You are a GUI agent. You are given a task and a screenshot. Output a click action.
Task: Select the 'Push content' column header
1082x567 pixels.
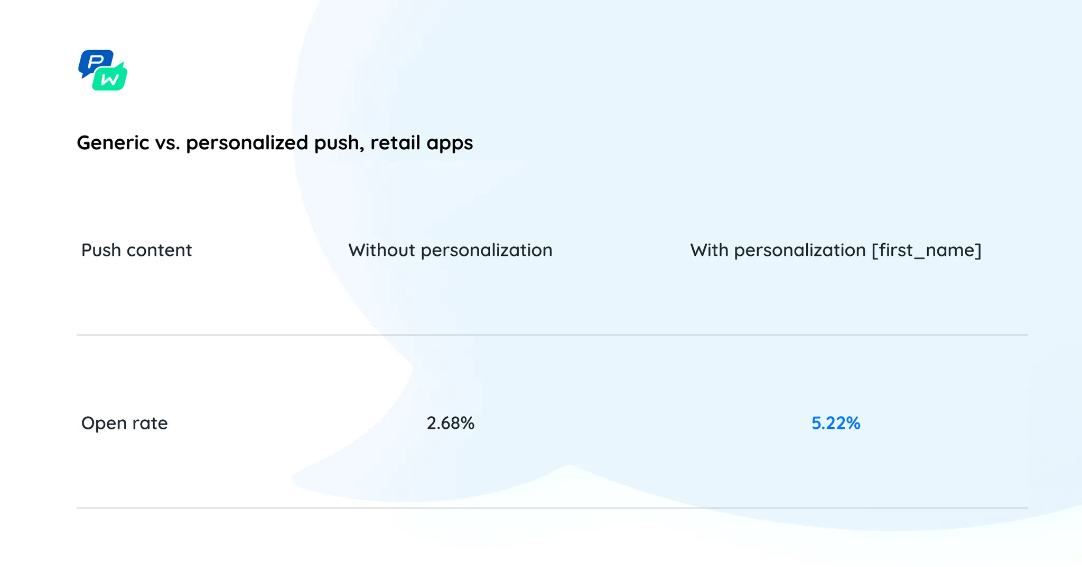pos(136,250)
